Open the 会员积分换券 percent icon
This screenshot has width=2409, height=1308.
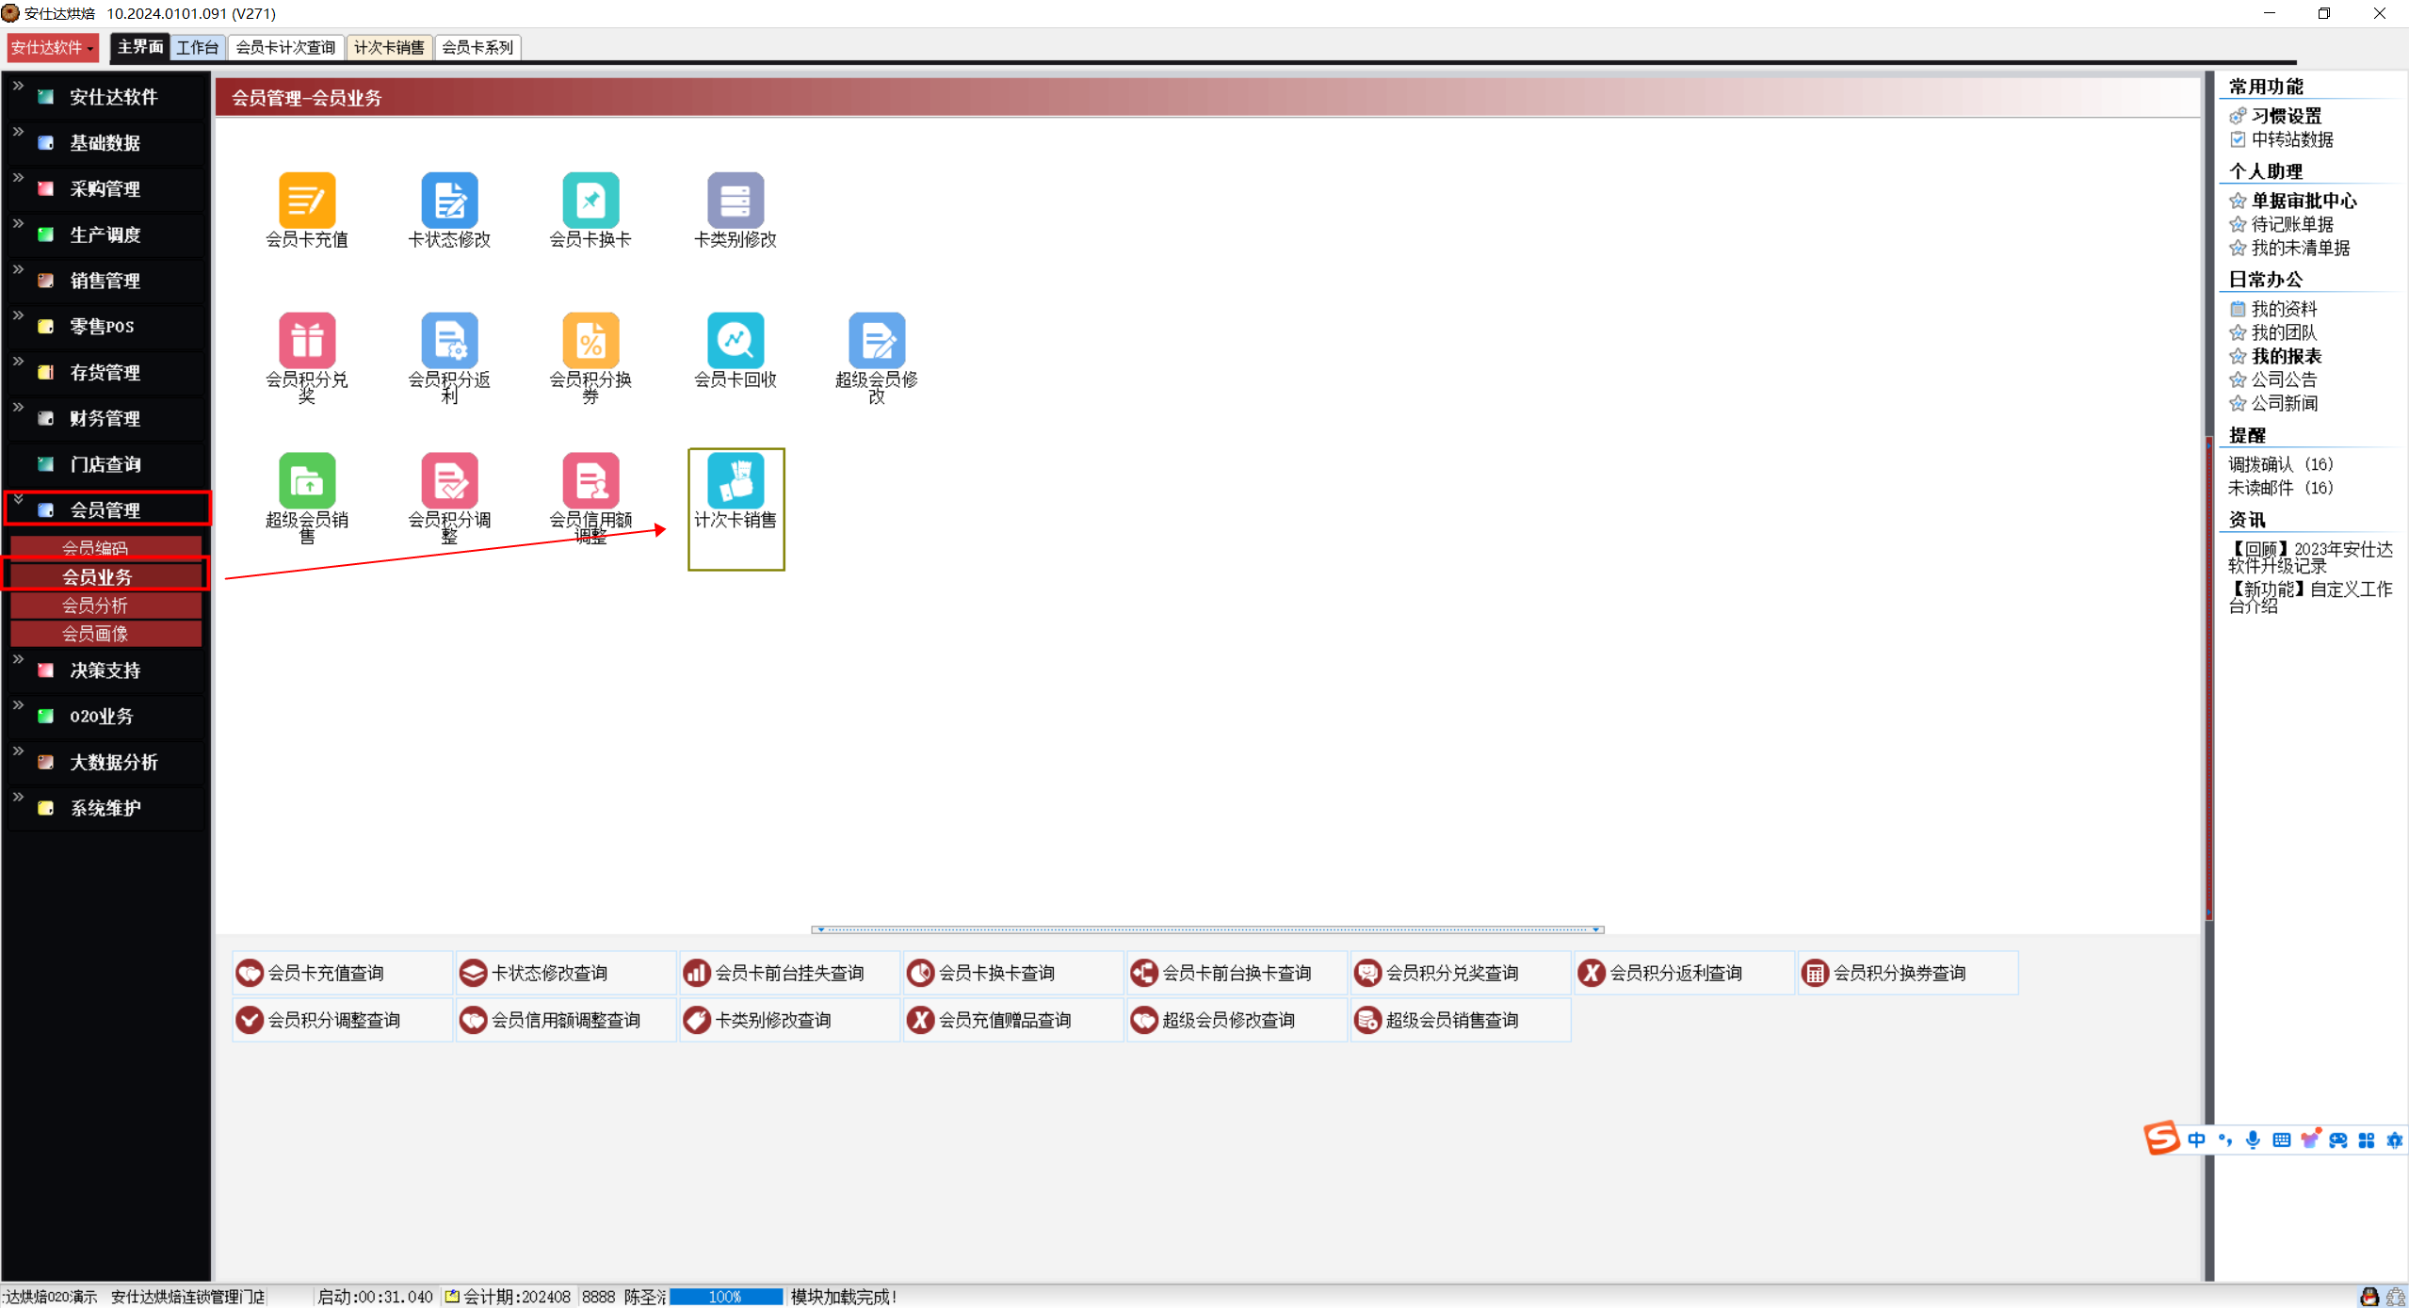(x=590, y=340)
